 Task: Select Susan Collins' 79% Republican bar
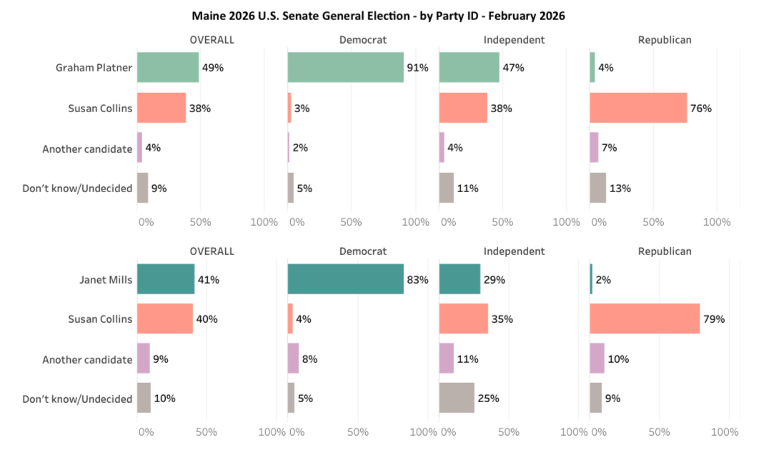[644, 319]
